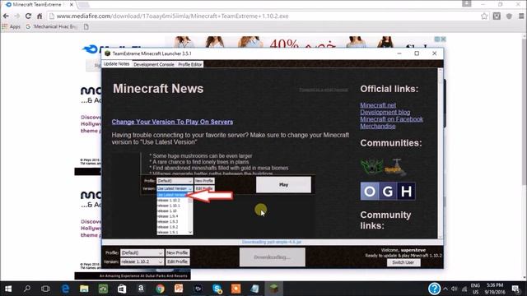Open the Apps bookmark shortcut
The width and height of the screenshot is (527, 296).
(11, 26)
